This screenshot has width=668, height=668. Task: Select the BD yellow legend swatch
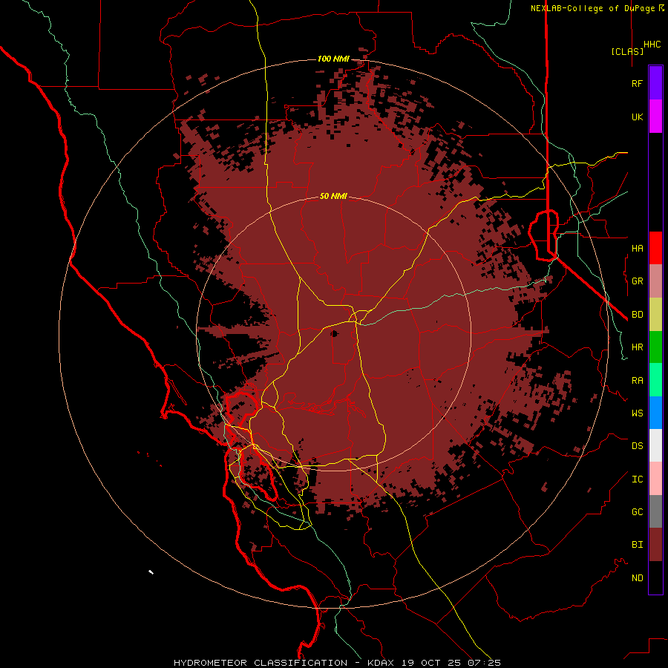[x=655, y=314]
